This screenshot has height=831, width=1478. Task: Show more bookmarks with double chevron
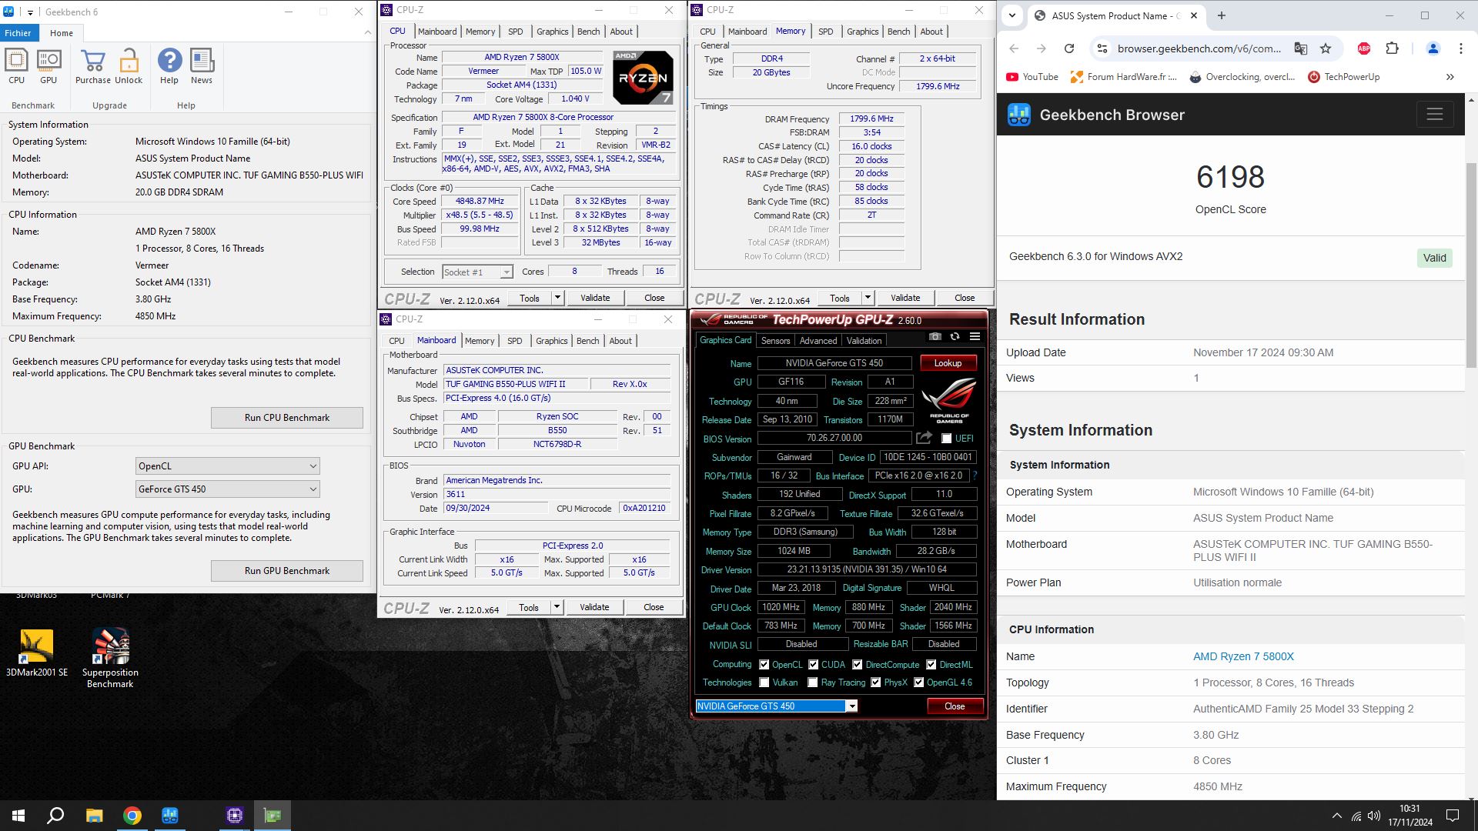pos(1450,77)
